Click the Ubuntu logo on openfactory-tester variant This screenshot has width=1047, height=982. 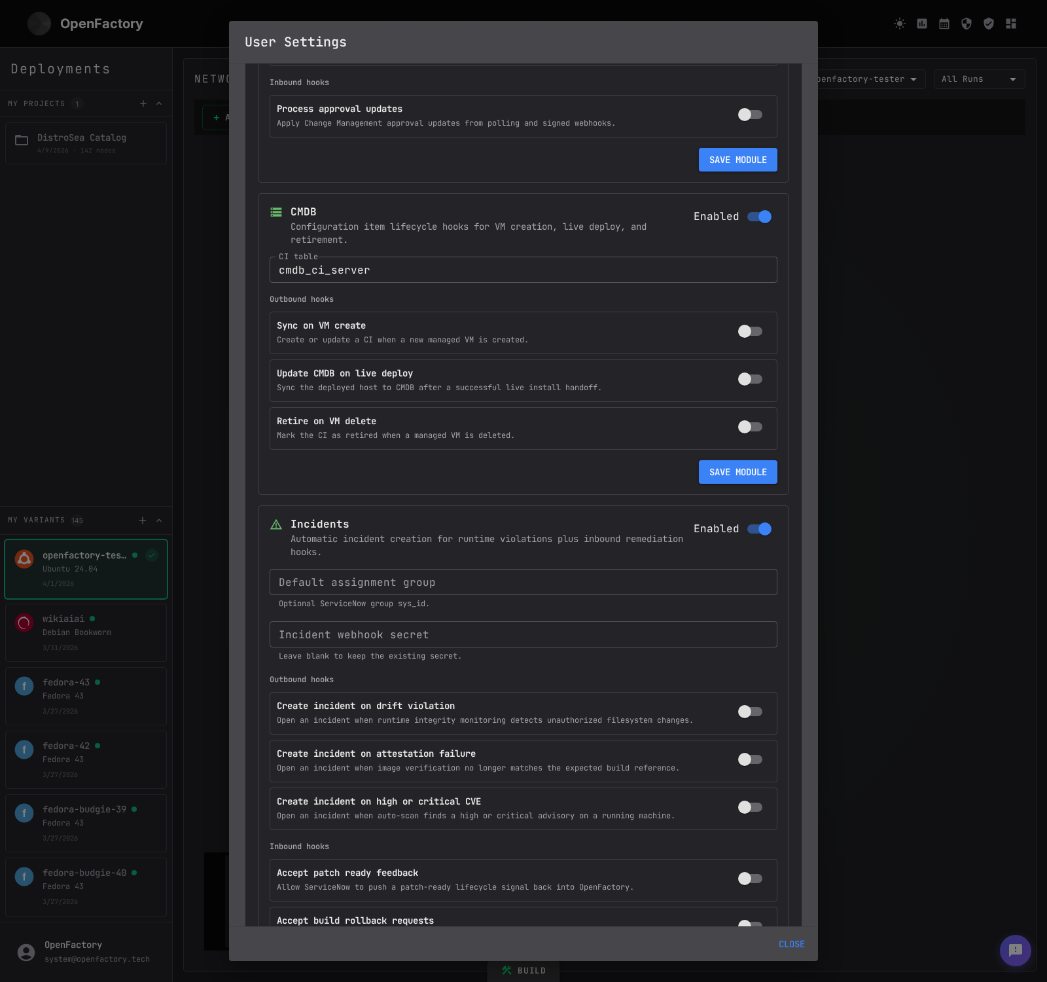[24, 559]
